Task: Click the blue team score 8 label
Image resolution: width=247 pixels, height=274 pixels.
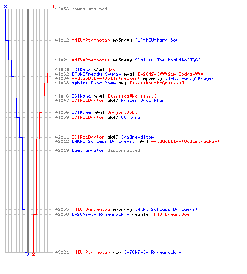Action: pyautogui.click(x=5, y=7)
